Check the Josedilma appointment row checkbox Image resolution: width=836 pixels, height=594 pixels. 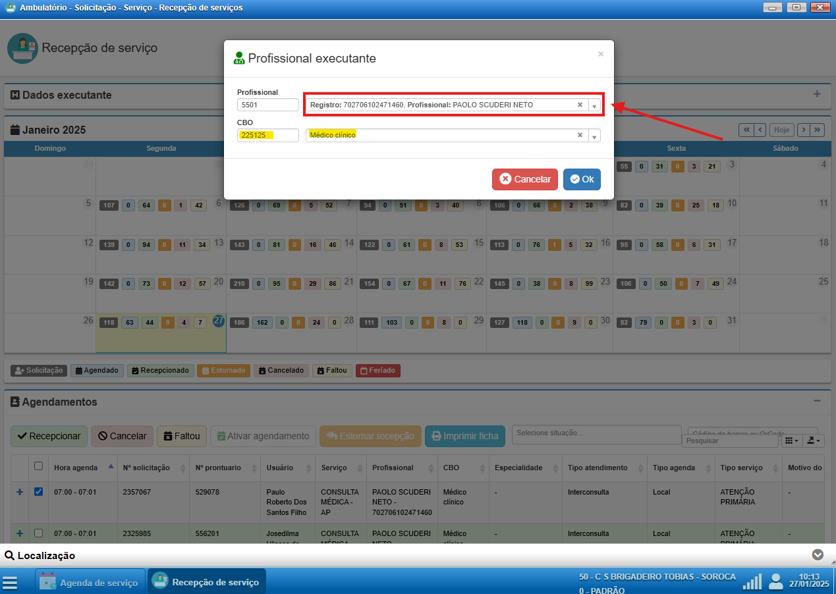(x=38, y=533)
